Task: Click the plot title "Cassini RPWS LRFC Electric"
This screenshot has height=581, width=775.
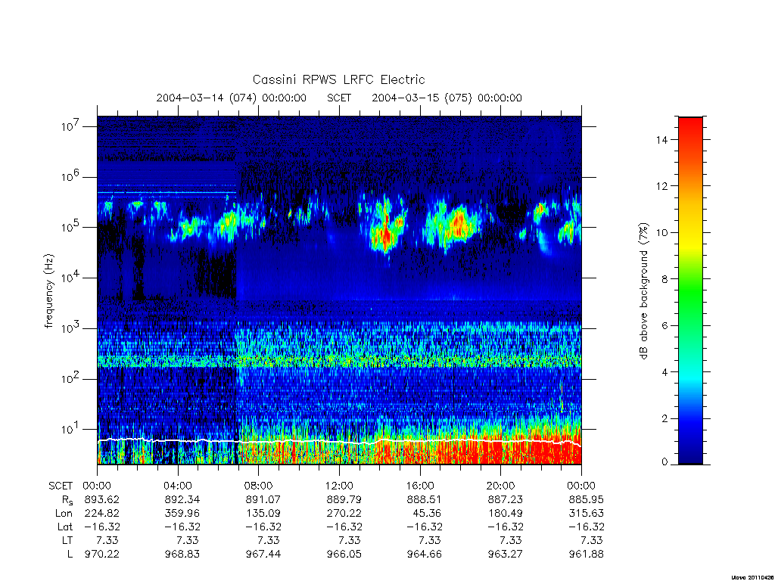Action: pyautogui.click(x=338, y=79)
